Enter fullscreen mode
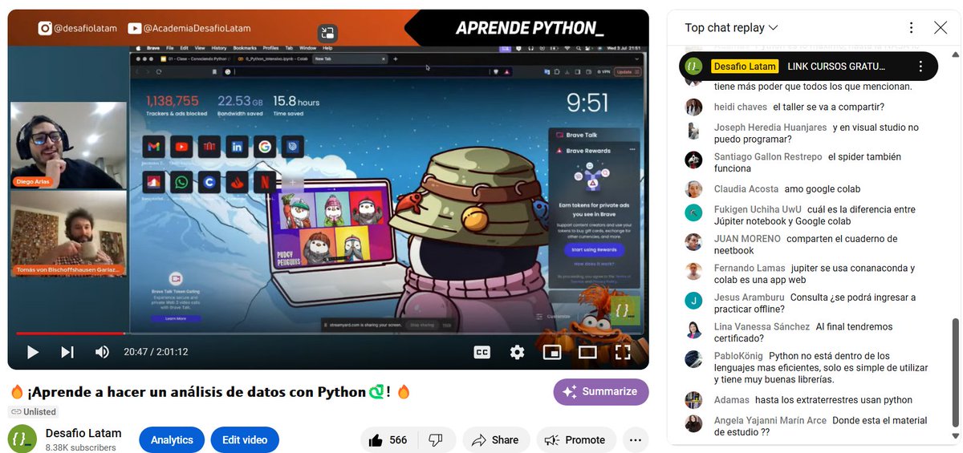 (623, 352)
